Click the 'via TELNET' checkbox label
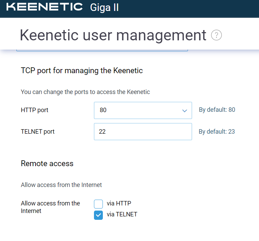259x241 pixels. 122,214
